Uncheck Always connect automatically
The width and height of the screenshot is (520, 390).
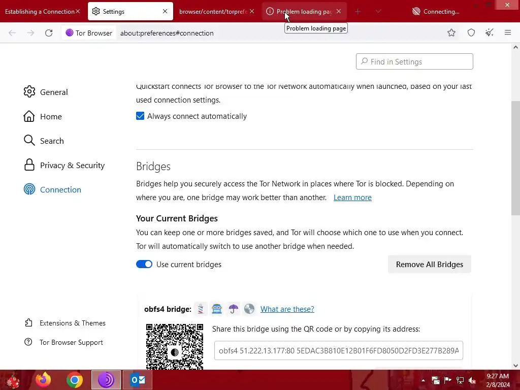pyautogui.click(x=140, y=116)
